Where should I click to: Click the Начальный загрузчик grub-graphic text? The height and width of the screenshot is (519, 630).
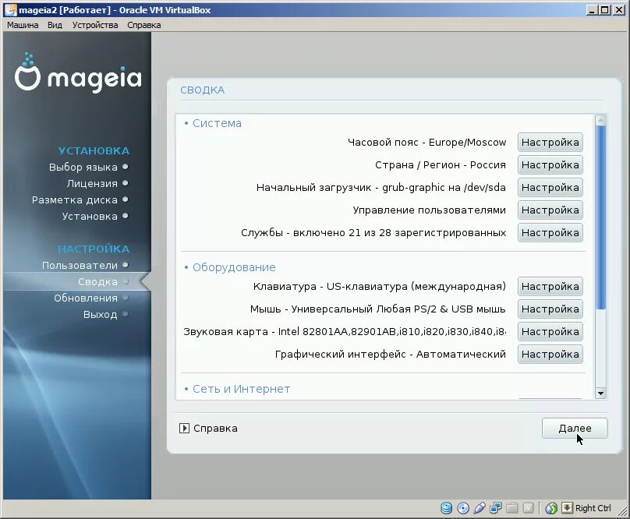tap(381, 188)
